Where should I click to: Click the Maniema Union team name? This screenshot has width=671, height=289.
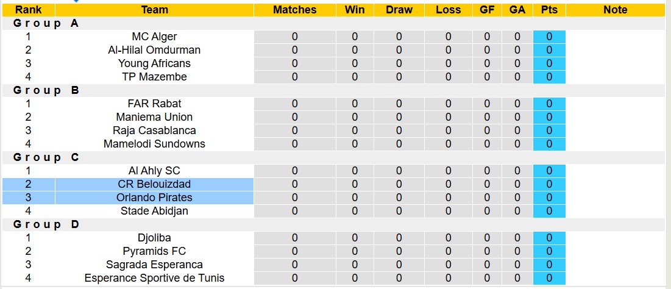coord(154,117)
